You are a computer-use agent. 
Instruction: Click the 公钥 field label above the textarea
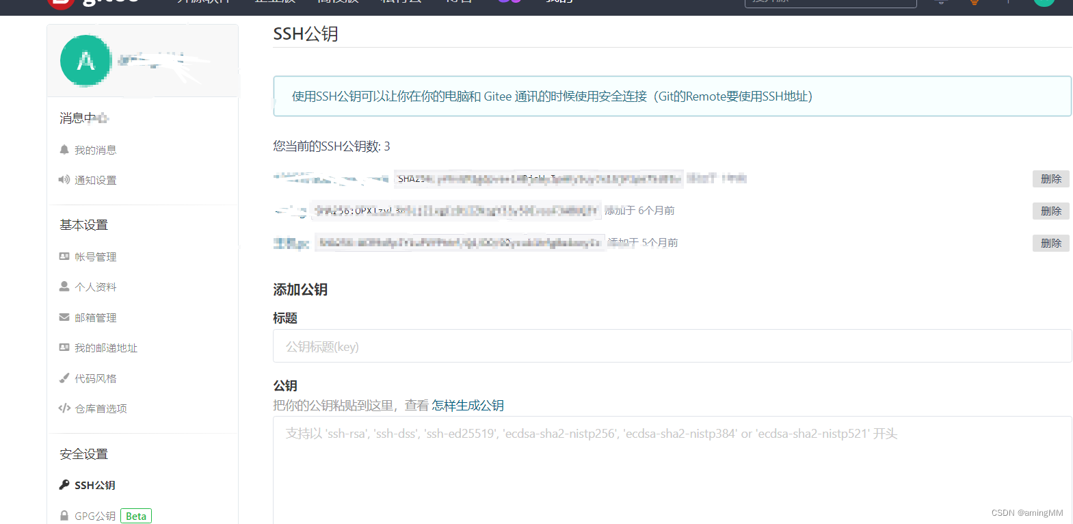pos(285,386)
